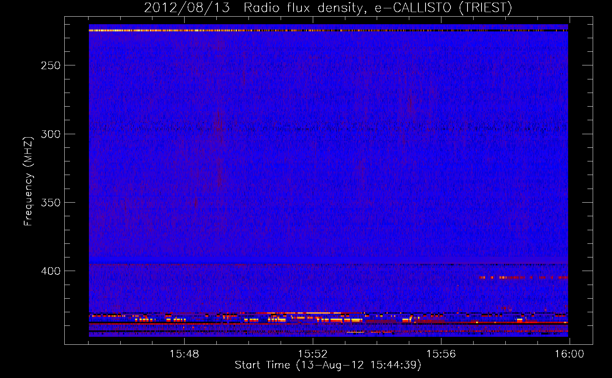
Task: Click the 15:56 time tick label
Action: [x=441, y=354]
